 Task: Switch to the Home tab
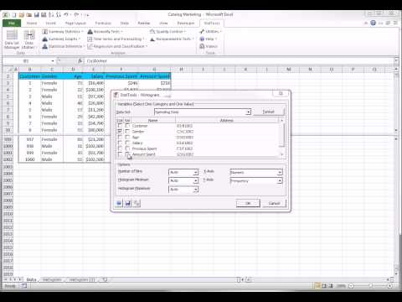[x=32, y=23]
